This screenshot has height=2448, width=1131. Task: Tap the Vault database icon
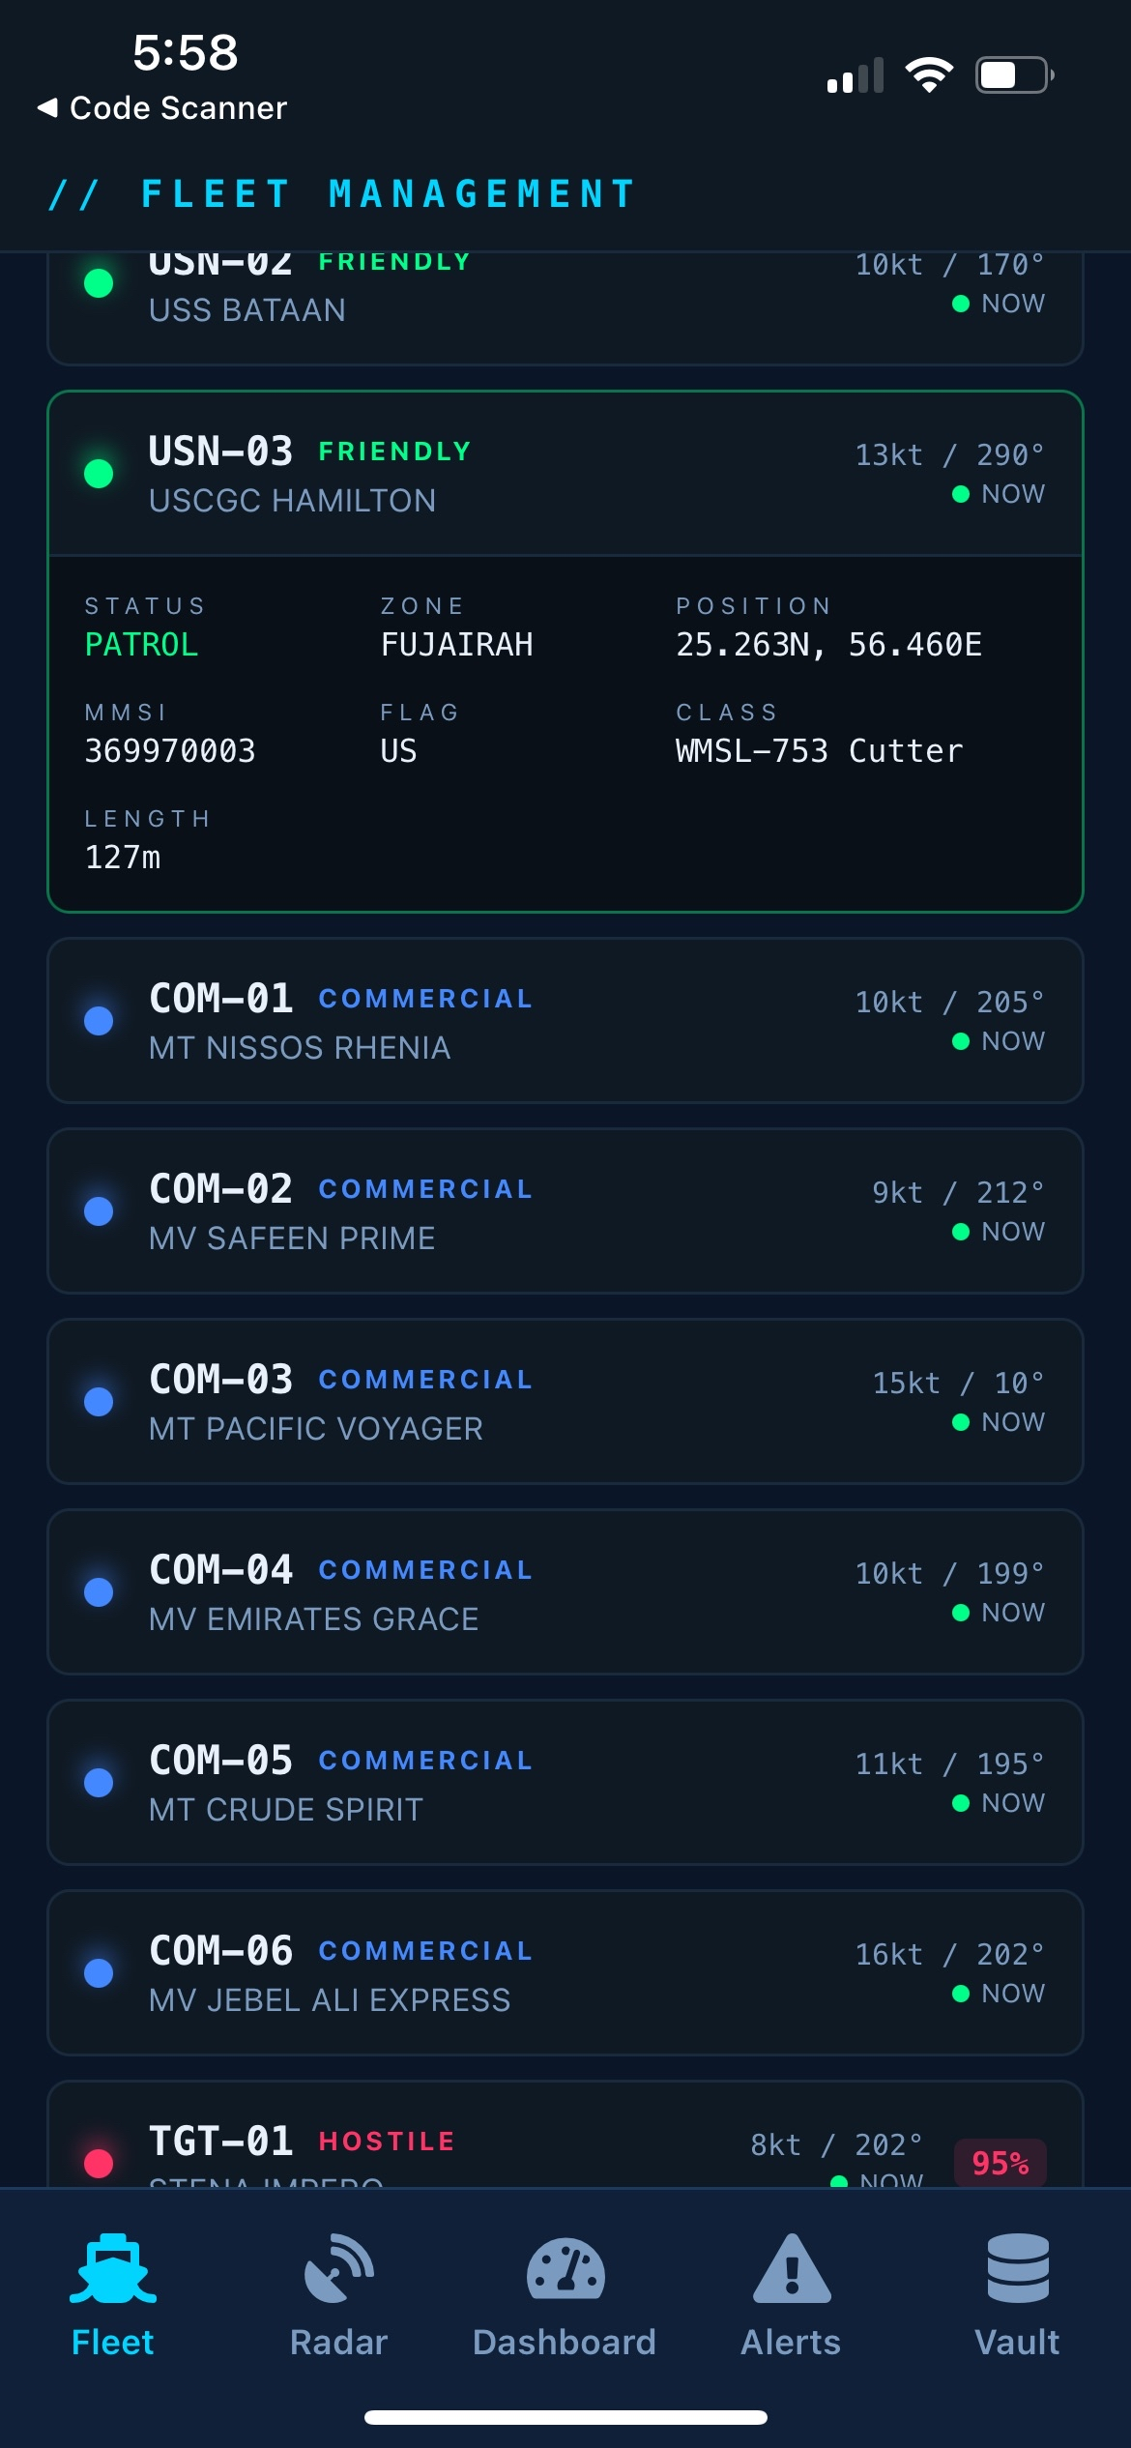(x=1017, y=2268)
